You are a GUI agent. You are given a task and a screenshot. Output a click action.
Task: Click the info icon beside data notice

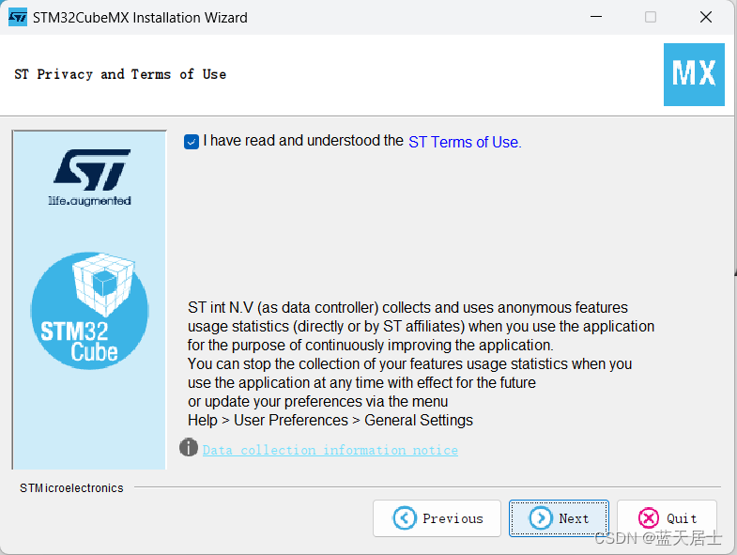pyautogui.click(x=189, y=447)
